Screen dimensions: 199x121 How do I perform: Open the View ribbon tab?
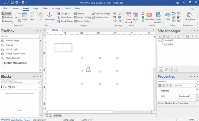(45, 8)
